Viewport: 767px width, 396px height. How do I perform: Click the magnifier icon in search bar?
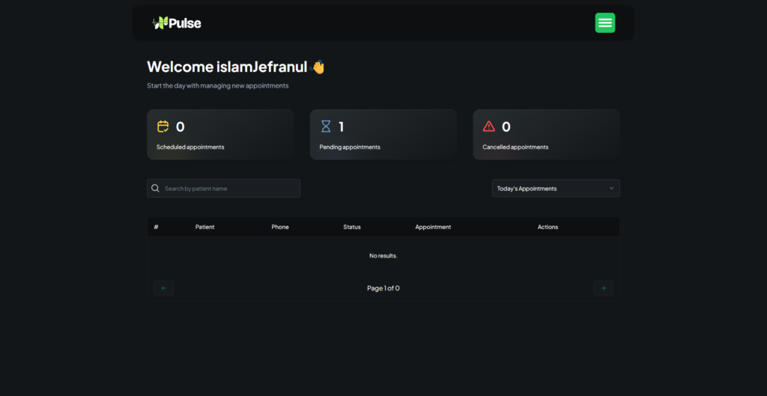[156, 189]
